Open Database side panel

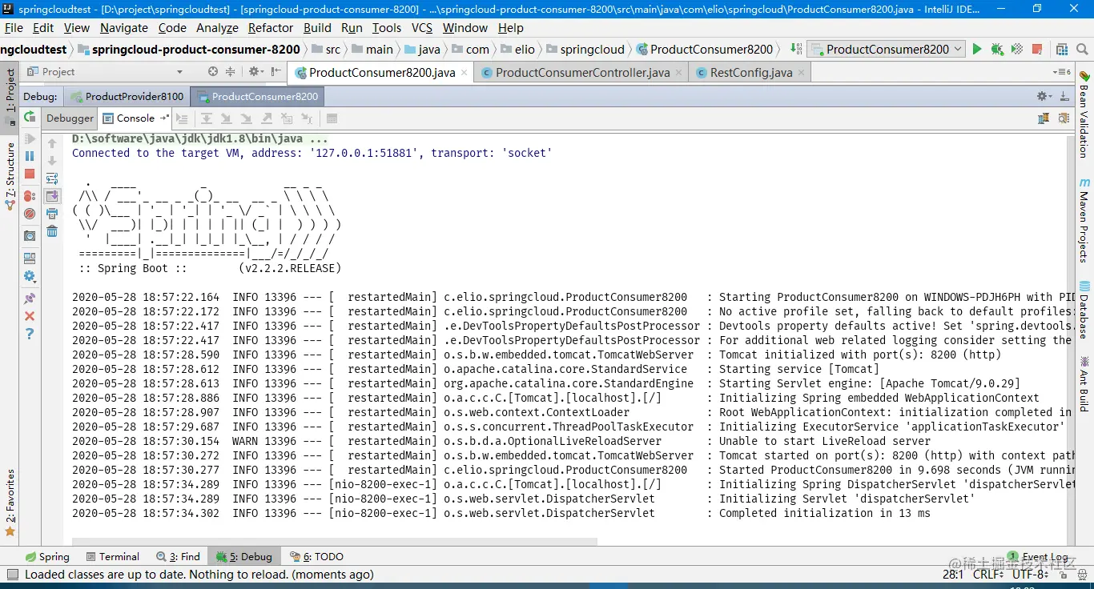tap(1084, 308)
